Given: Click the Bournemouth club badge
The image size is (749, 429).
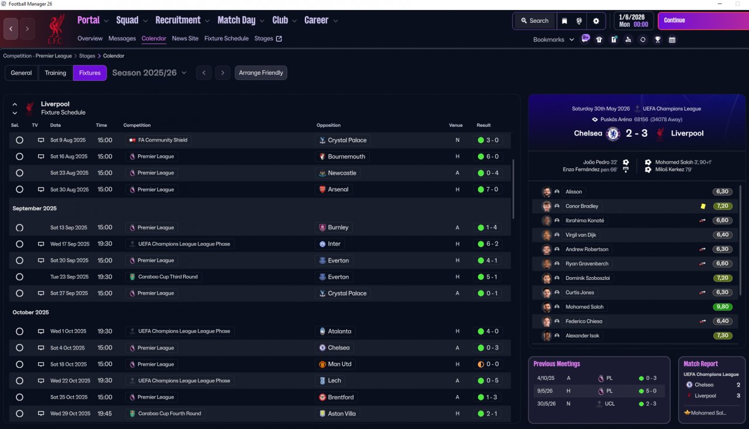Looking at the screenshot, I should tap(322, 157).
